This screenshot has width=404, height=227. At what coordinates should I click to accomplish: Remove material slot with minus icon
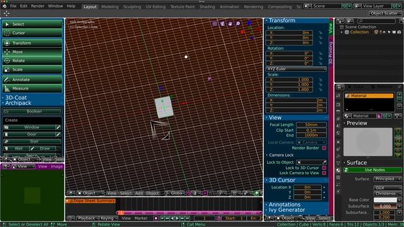(400, 100)
